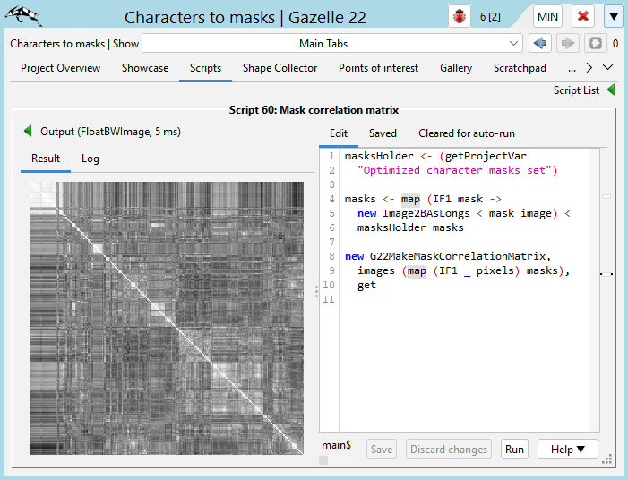The width and height of the screenshot is (628, 480).
Task: Run the script
Action: [x=514, y=449]
